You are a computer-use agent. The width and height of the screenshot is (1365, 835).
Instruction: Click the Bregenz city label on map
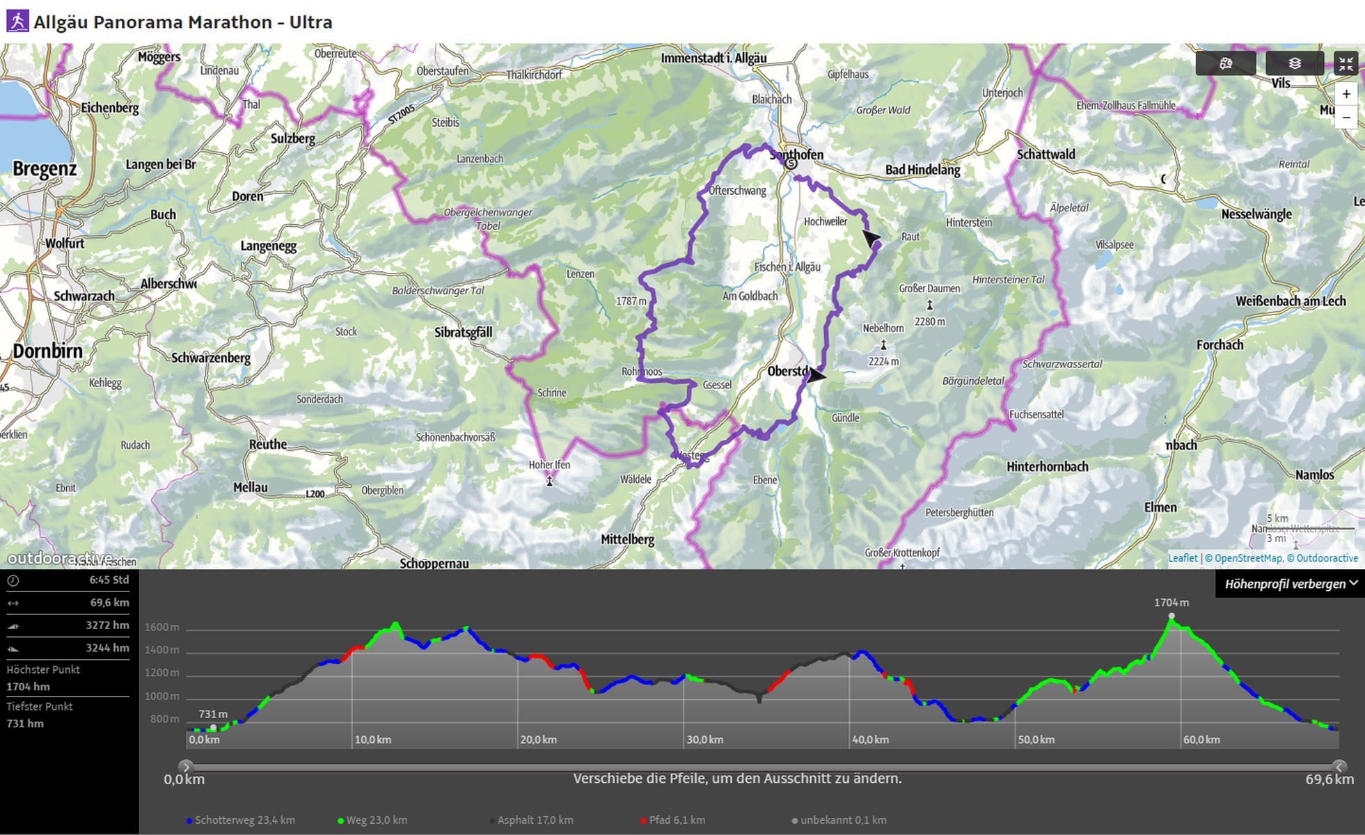point(45,169)
